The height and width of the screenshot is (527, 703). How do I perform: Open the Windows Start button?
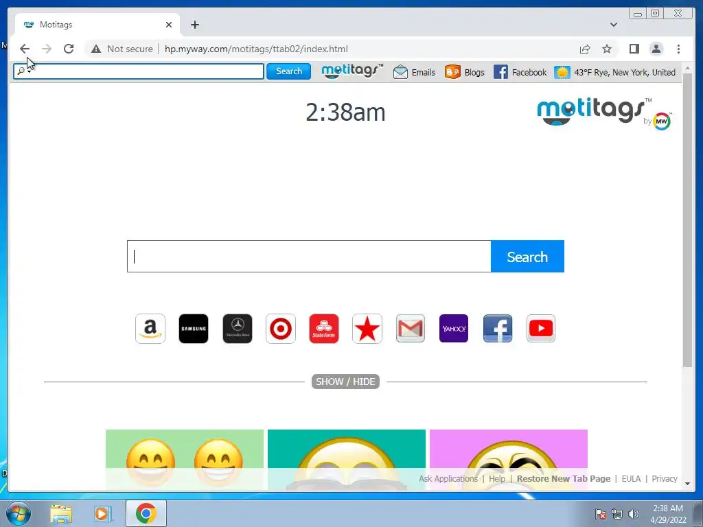[19, 513]
